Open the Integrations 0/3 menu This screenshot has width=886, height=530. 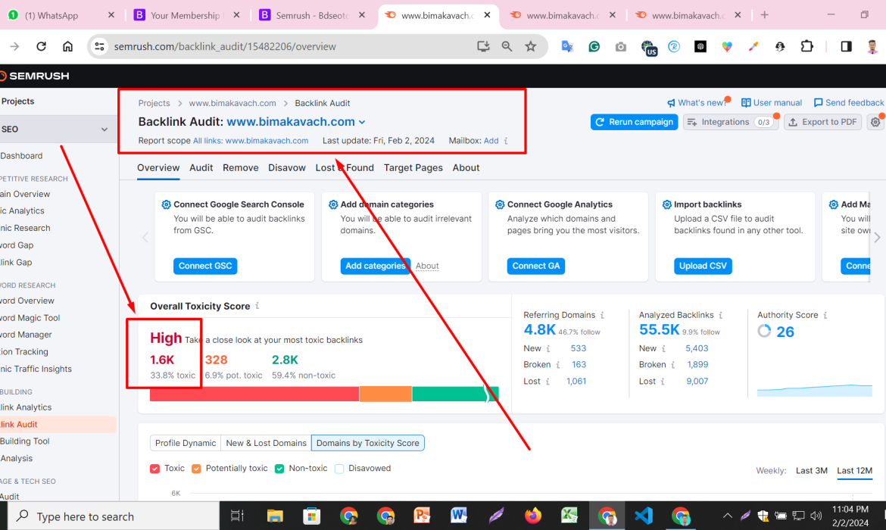pos(732,122)
